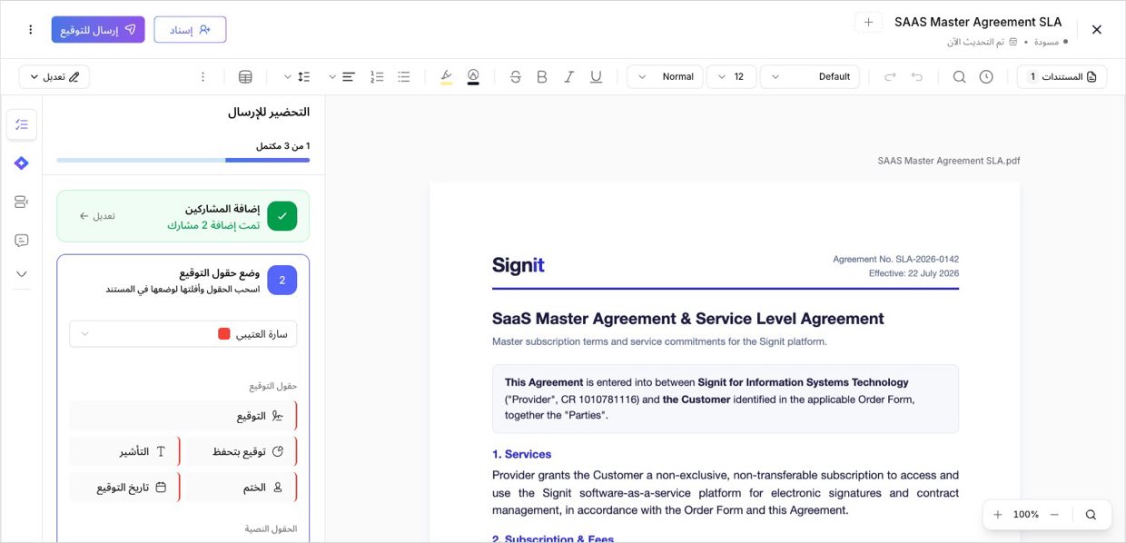Select the التوقيع signature field

point(183,416)
